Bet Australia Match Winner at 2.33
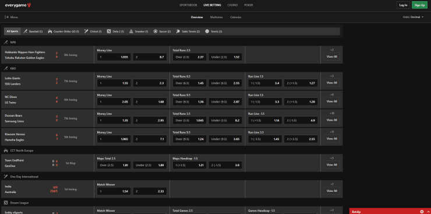 click(150, 191)
